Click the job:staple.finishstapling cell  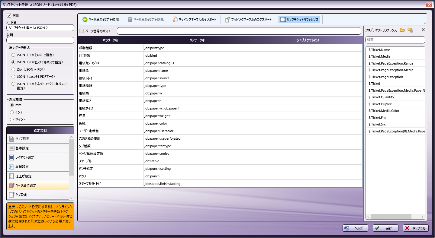(198, 184)
